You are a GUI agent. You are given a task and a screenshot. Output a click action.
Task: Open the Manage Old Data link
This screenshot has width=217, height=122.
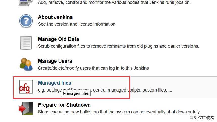pos(58,39)
